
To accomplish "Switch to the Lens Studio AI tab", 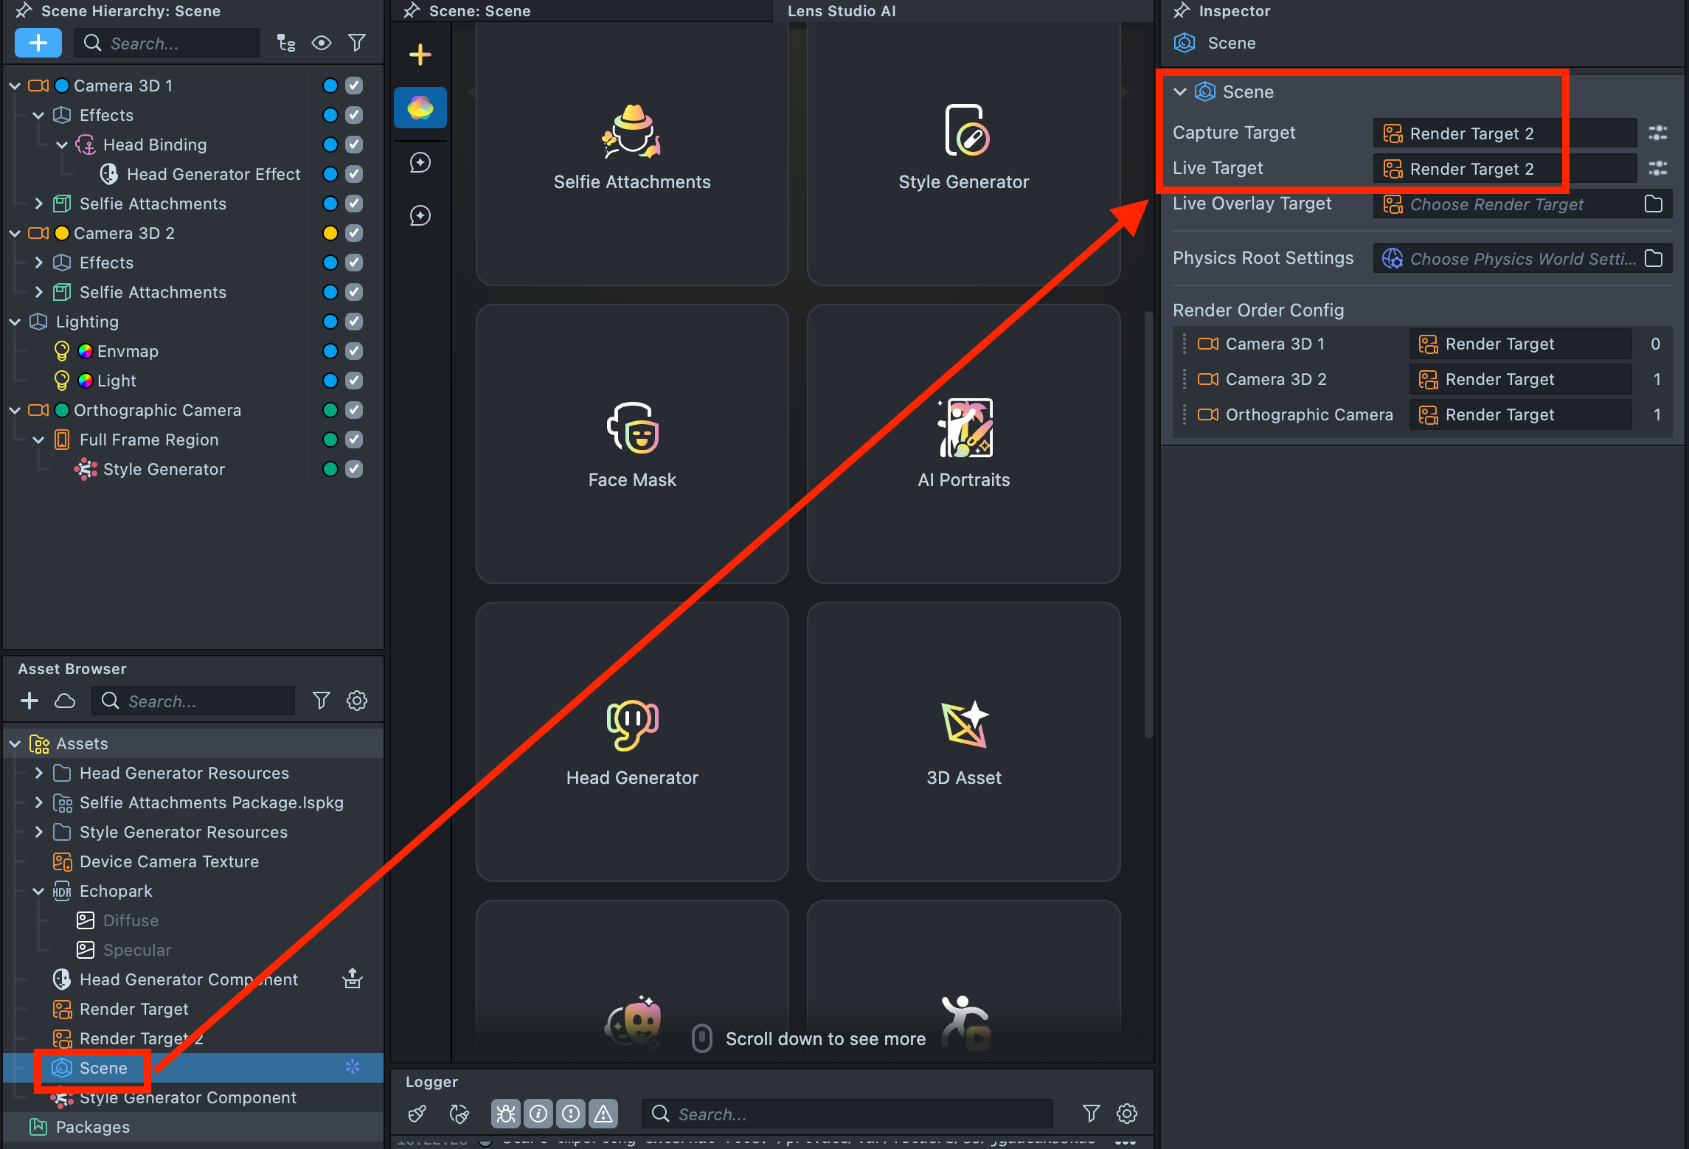I will click(842, 11).
